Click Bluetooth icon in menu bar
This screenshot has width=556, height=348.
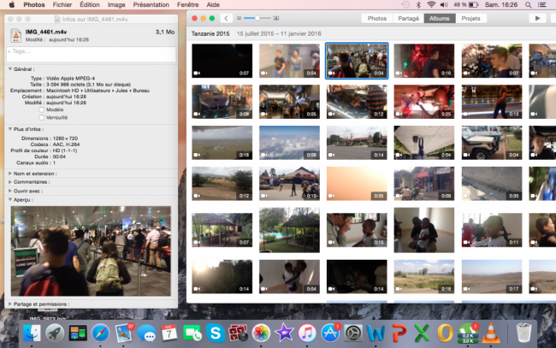click(418, 4)
